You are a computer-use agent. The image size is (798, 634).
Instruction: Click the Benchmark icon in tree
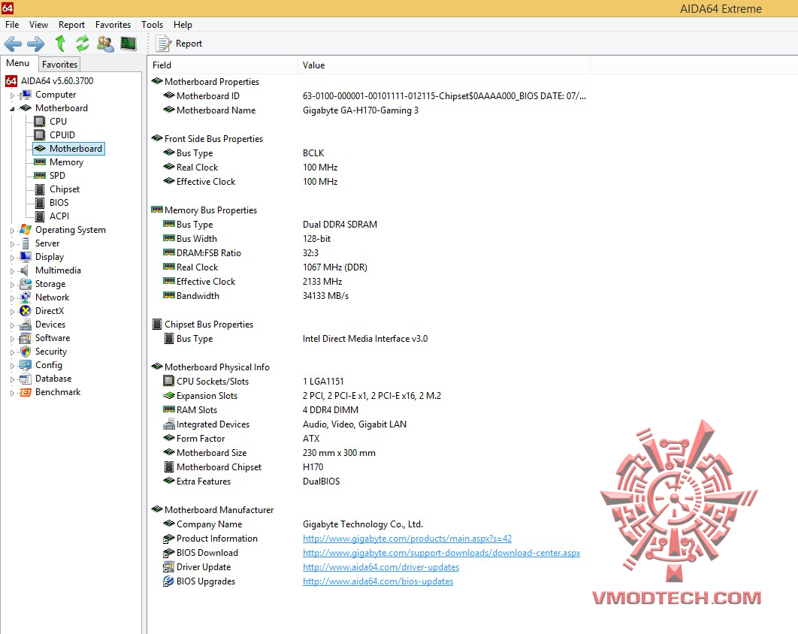point(26,392)
